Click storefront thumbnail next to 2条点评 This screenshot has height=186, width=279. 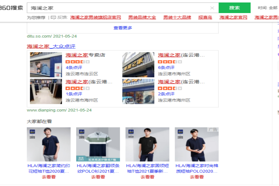[x=138, y=91]
